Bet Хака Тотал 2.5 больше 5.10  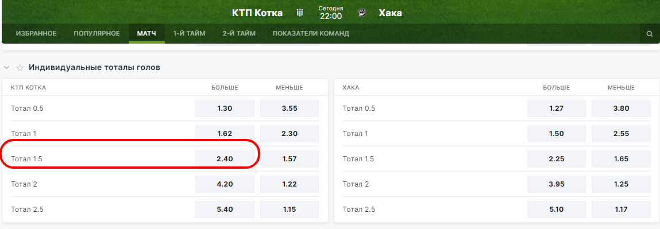pyautogui.click(x=557, y=209)
